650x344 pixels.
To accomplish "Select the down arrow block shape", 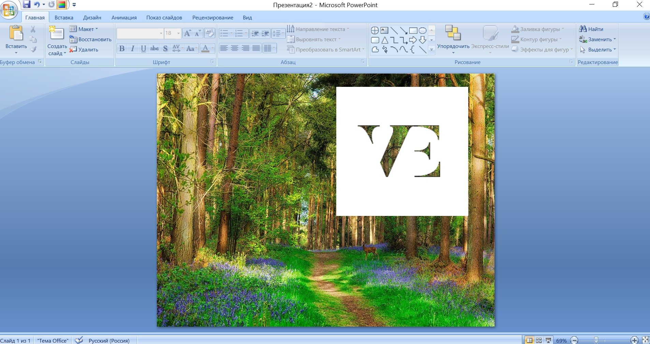I will tap(423, 40).
